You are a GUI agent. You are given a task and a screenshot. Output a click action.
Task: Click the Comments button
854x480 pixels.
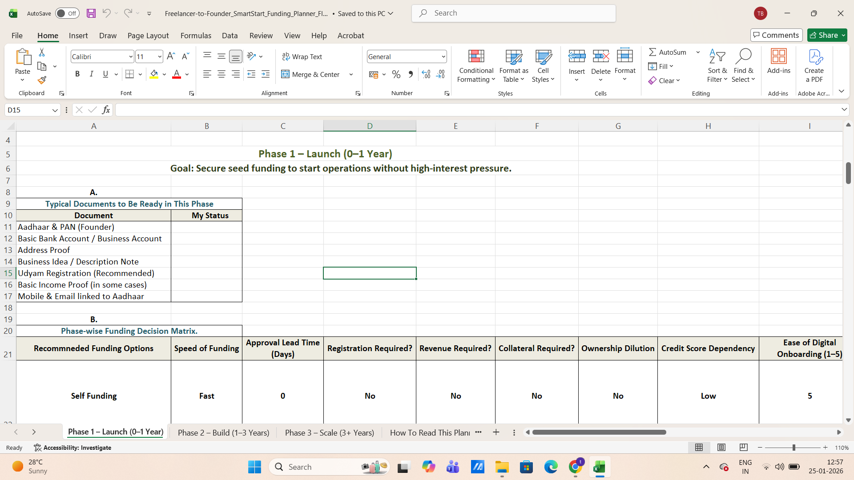776,35
